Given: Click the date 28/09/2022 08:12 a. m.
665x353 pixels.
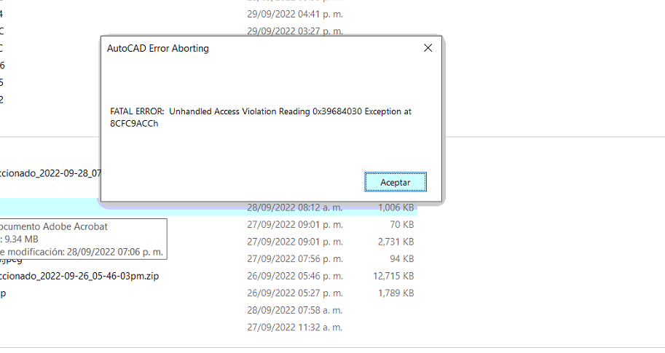Looking at the screenshot, I should (295, 207).
